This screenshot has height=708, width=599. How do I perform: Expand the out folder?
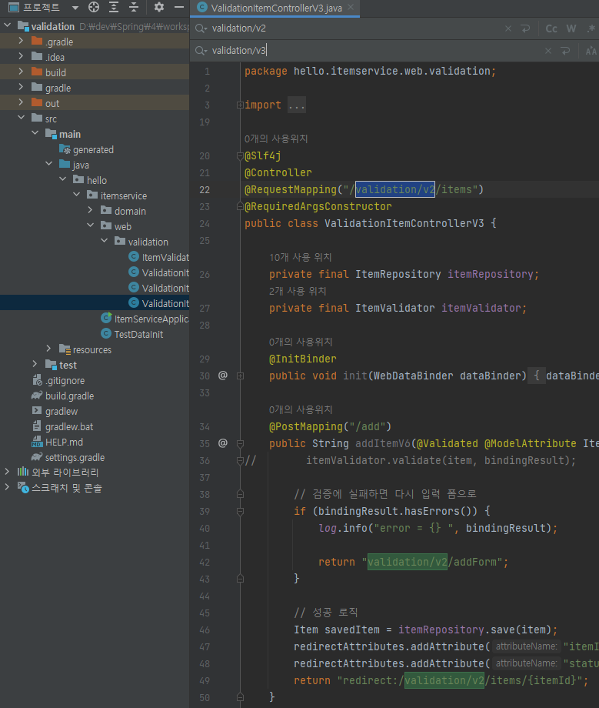point(21,102)
